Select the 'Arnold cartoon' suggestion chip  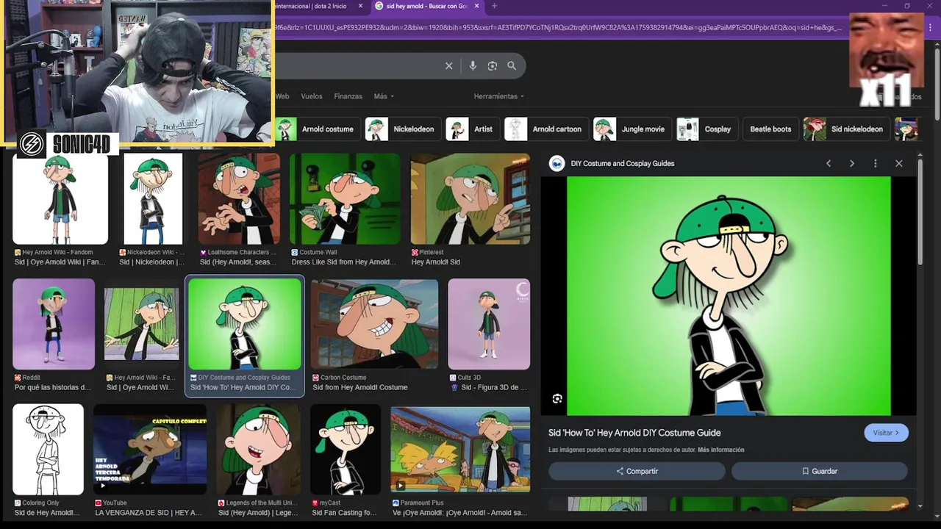point(546,129)
